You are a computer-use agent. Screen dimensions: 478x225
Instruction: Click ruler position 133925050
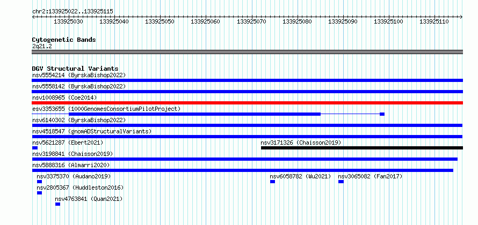coord(160,21)
